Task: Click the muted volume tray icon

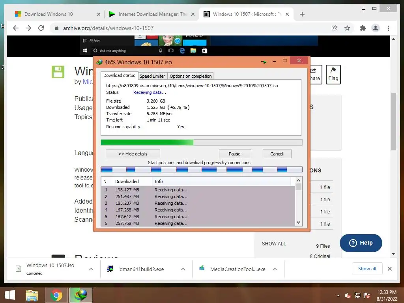Action: (348, 296)
